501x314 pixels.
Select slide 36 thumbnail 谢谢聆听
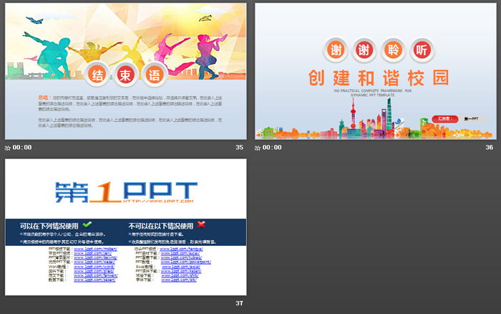pyautogui.click(x=376, y=72)
